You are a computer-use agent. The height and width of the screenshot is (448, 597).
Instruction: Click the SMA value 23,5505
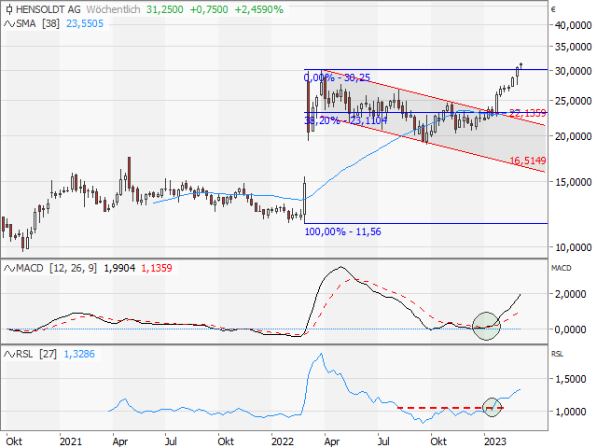pyautogui.click(x=85, y=23)
